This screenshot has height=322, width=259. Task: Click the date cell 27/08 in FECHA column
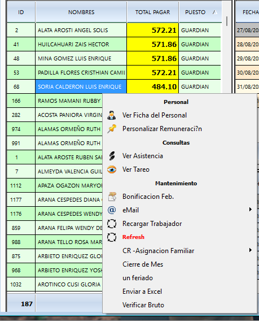point(247,30)
